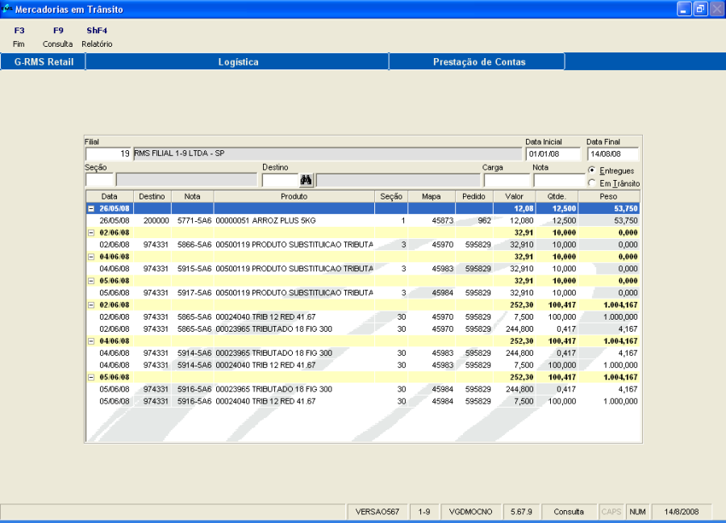The height and width of the screenshot is (523, 726).
Task: Click the Data Inicial field 01/01/08
Action: (553, 154)
